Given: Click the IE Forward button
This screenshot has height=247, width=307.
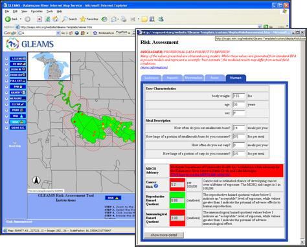Looking at the screenshot, I should (x=27, y=19).
